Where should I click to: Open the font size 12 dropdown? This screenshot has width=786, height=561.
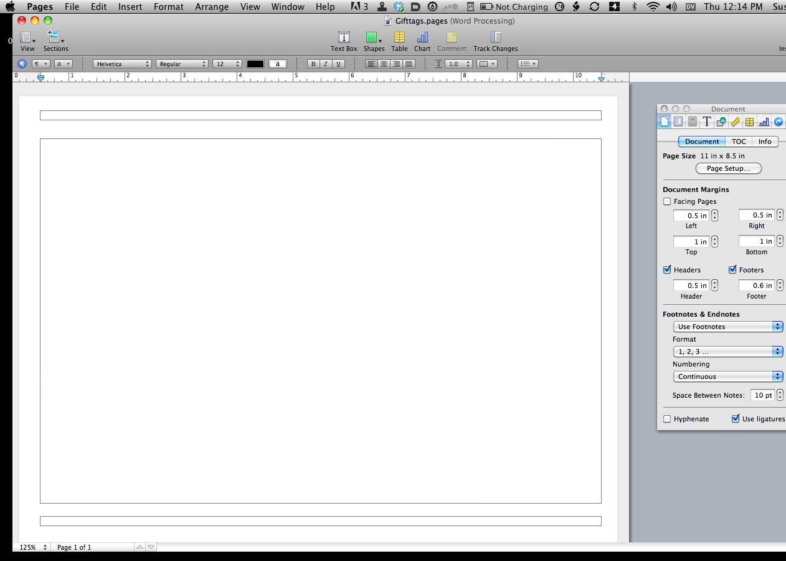pos(227,64)
